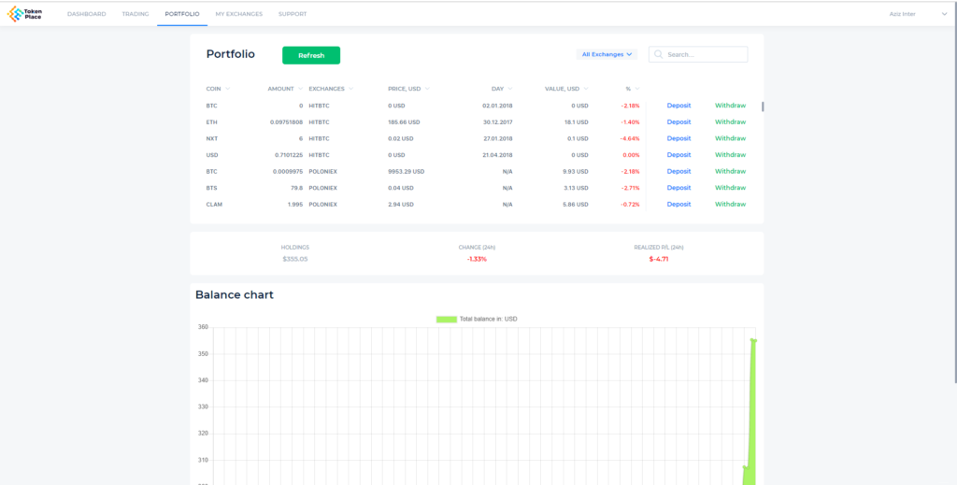957x485 pixels.
Task: Click the 9.93 USD value cell
Action: click(576, 171)
